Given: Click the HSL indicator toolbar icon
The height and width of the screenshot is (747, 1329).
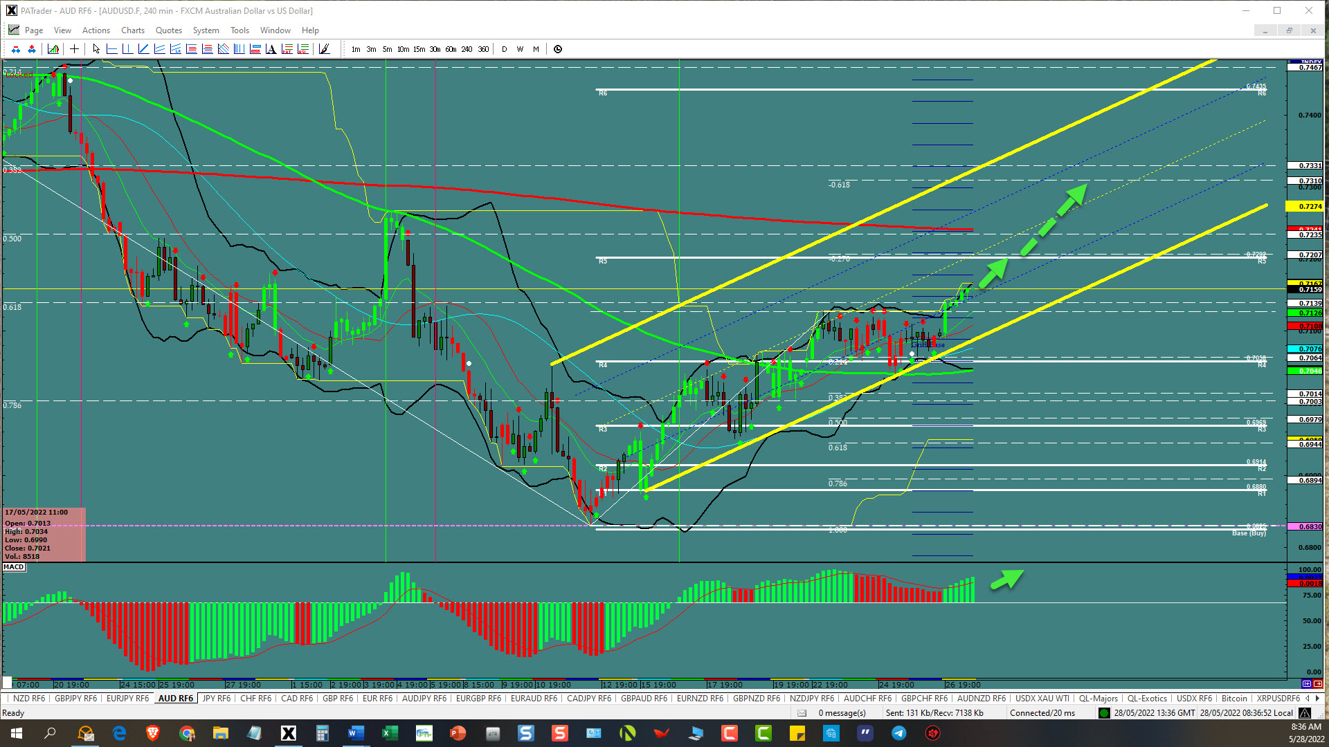Looking at the screenshot, I should (x=303, y=49).
